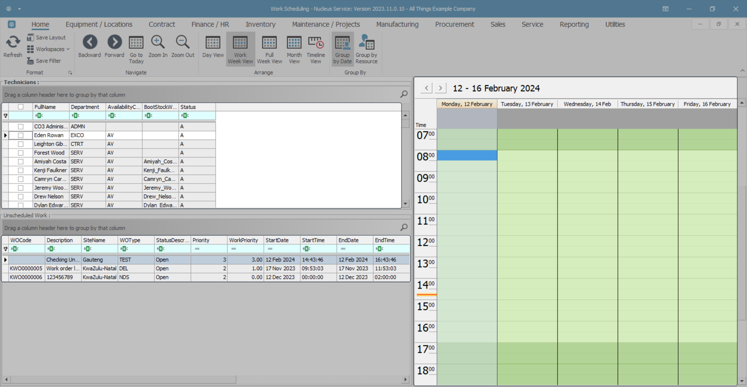The width and height of the screenshot is (747, 387).
Task: Check the Leighton Gib... checkbox
Action: [21, 144]
